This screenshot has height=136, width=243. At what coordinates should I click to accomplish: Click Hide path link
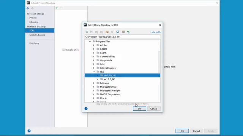point(155,32)
